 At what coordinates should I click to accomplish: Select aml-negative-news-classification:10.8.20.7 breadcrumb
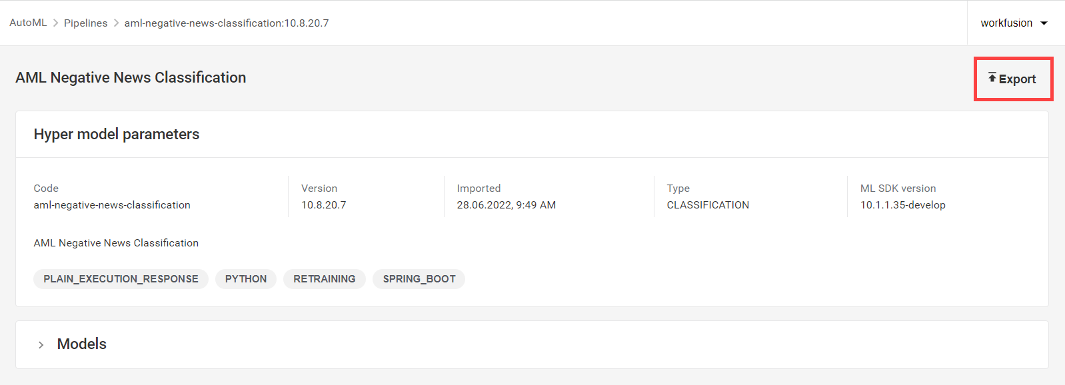227,23
